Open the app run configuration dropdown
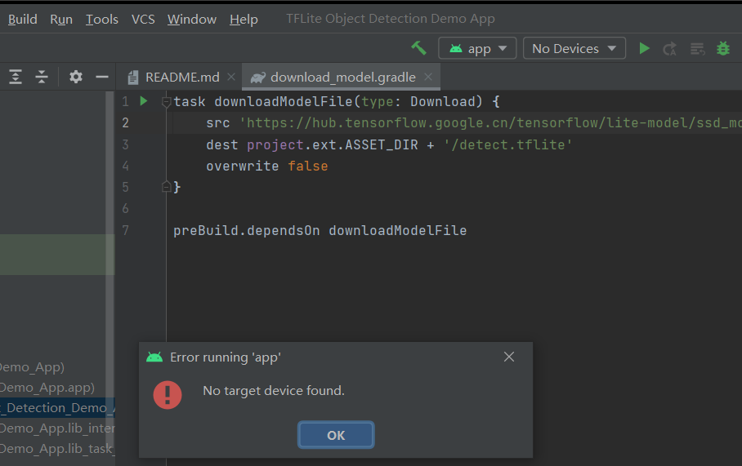742x466 pixels. tap(477, 48)
